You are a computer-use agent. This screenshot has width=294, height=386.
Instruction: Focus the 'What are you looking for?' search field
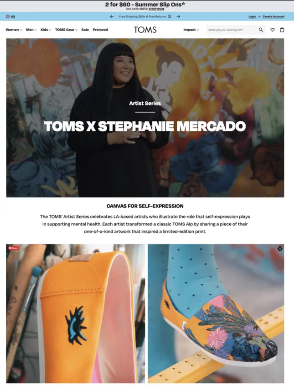click(x=232, y=30)
